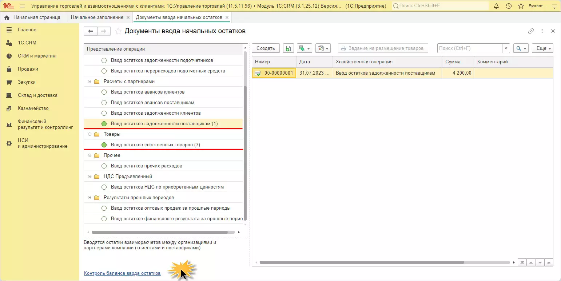Open the Продажи section in sidebar

pos(28,69)
